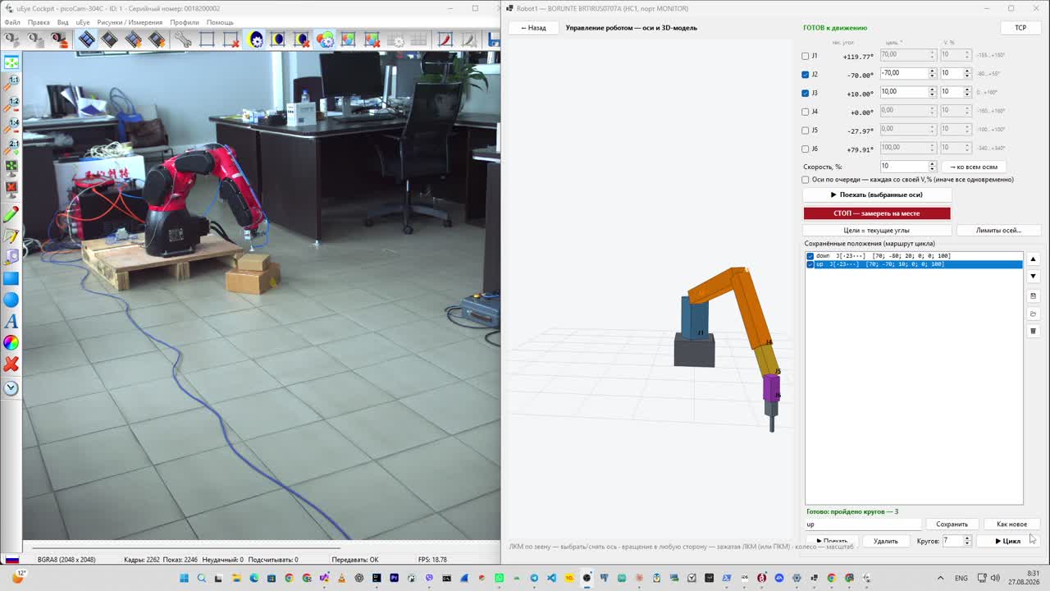Click the wrench camera properties icon

(182, 39)
